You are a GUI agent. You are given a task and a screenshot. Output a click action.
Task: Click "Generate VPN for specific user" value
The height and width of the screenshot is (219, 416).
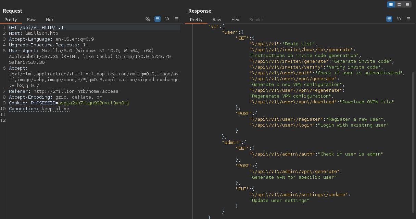[x=293, y=177]
